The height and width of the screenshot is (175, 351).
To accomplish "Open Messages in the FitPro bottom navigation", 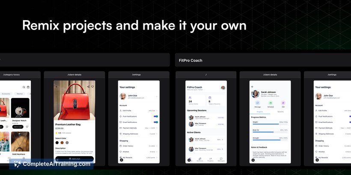I will (221, 159).
